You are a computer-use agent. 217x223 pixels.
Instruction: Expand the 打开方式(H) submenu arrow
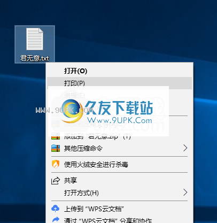click(x=185, y=193)
